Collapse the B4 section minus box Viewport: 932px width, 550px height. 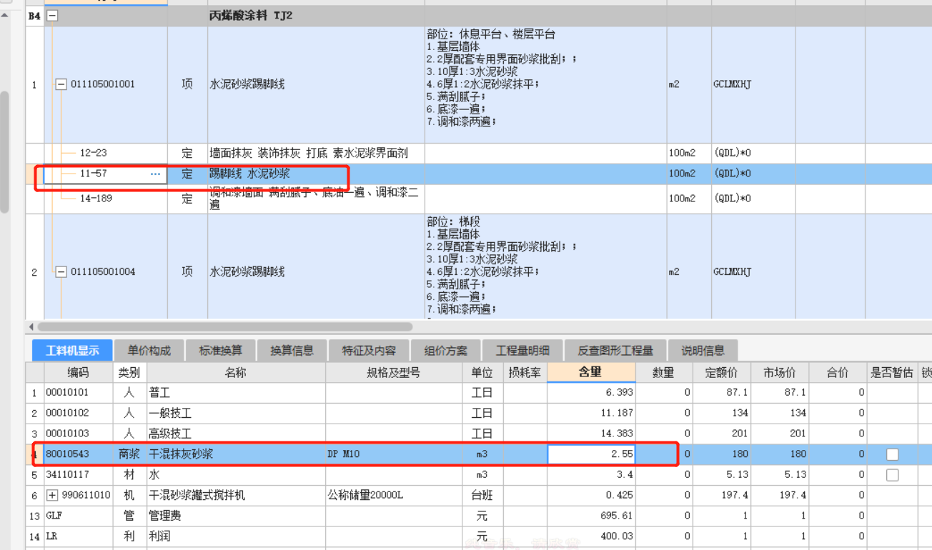coord(52,16)
